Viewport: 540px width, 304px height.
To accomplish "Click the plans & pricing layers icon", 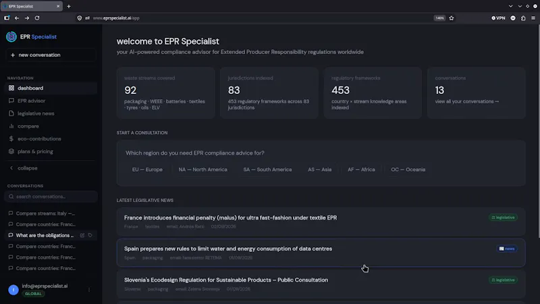I will click(x=11, y=151).
